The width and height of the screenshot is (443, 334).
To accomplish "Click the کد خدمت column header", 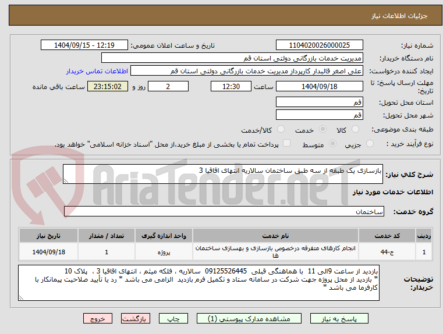I will (x=387, y=236).
